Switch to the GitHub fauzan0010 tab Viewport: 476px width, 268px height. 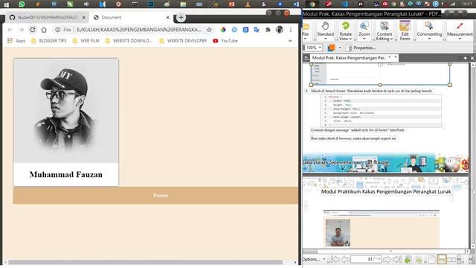pos(47,17)
